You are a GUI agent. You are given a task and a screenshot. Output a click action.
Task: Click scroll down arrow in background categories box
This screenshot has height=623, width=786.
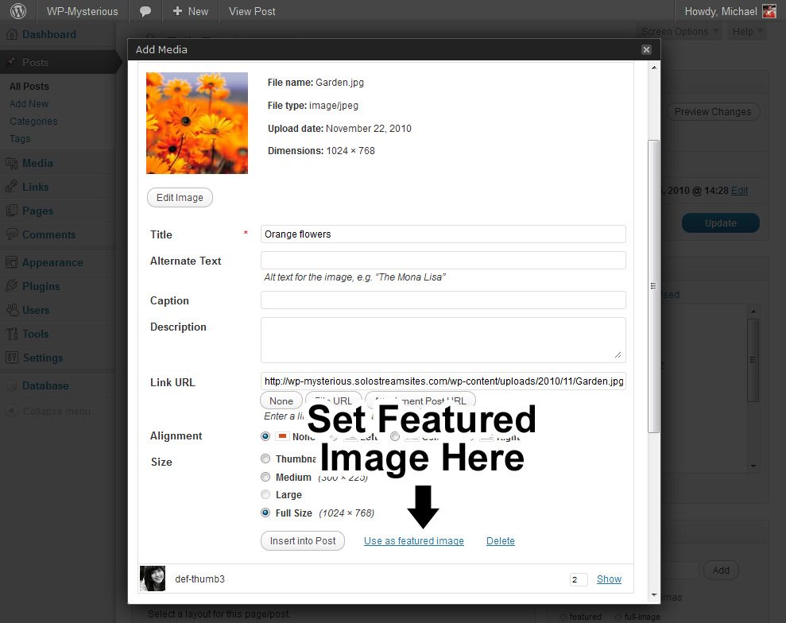click(x=753, y=466)
